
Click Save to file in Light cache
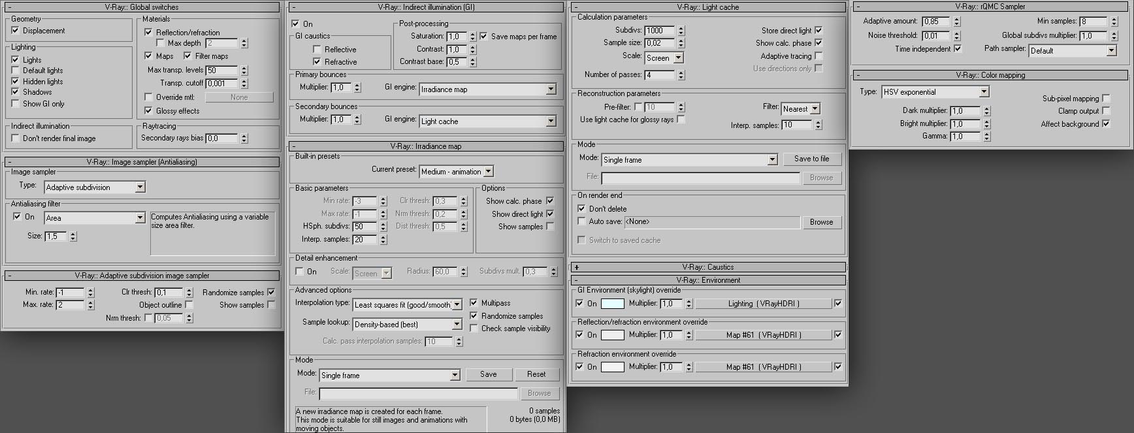coord(812,159)
